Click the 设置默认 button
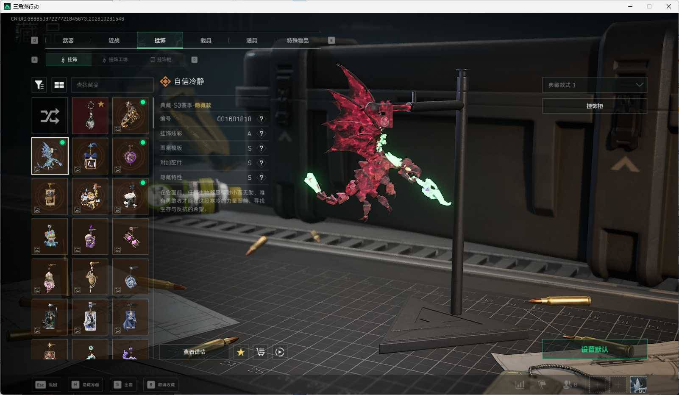679x395 pixels. pos(595,349)
